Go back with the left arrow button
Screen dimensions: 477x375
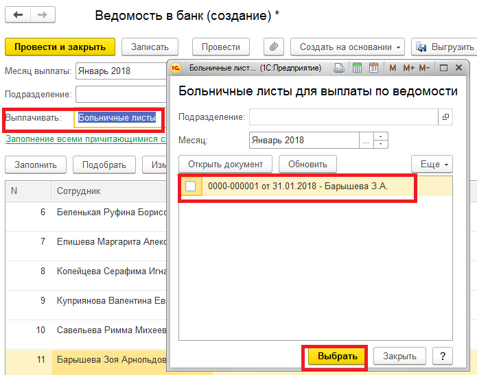click(18, 14)
